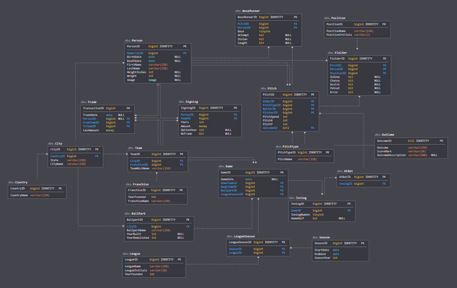Select the dbo.Inning table title
The image size is (457, 288).
[x=298, y=198]
